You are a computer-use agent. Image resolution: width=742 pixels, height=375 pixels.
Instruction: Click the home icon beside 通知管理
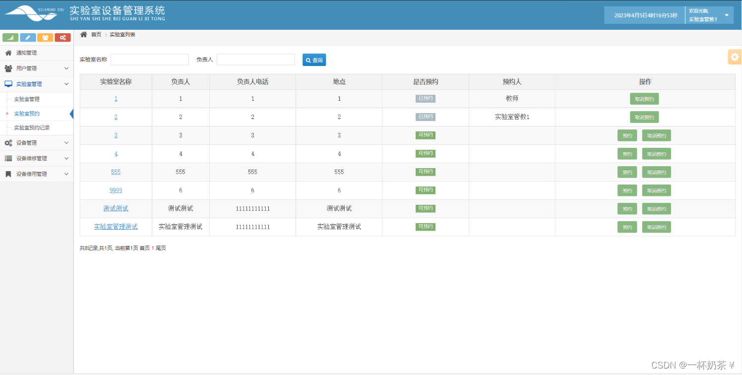[x=8, y=53]
